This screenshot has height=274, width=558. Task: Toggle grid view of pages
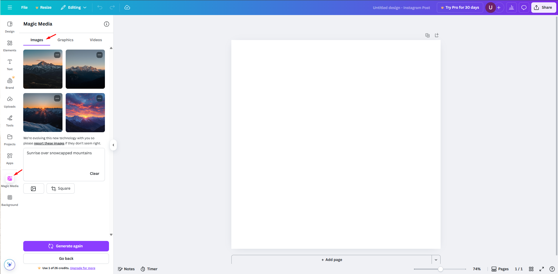point(531,269)
